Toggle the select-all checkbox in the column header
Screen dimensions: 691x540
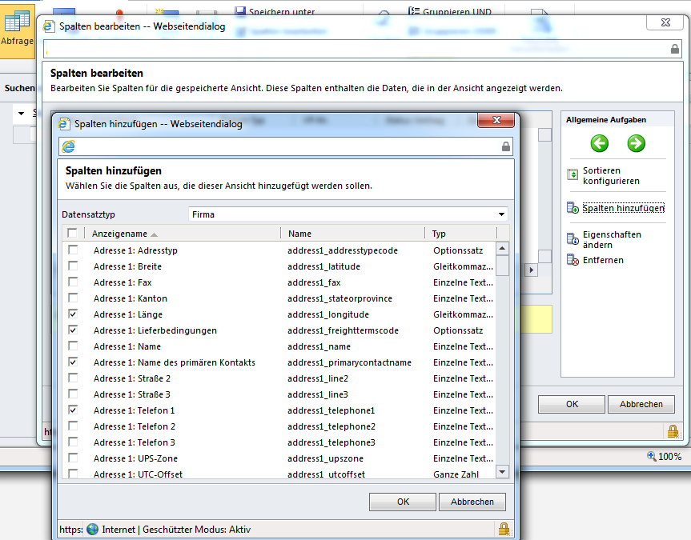73,231
